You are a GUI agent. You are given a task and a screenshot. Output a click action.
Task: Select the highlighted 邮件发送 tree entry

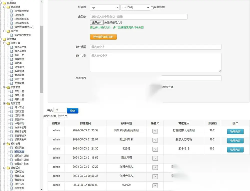19,151
